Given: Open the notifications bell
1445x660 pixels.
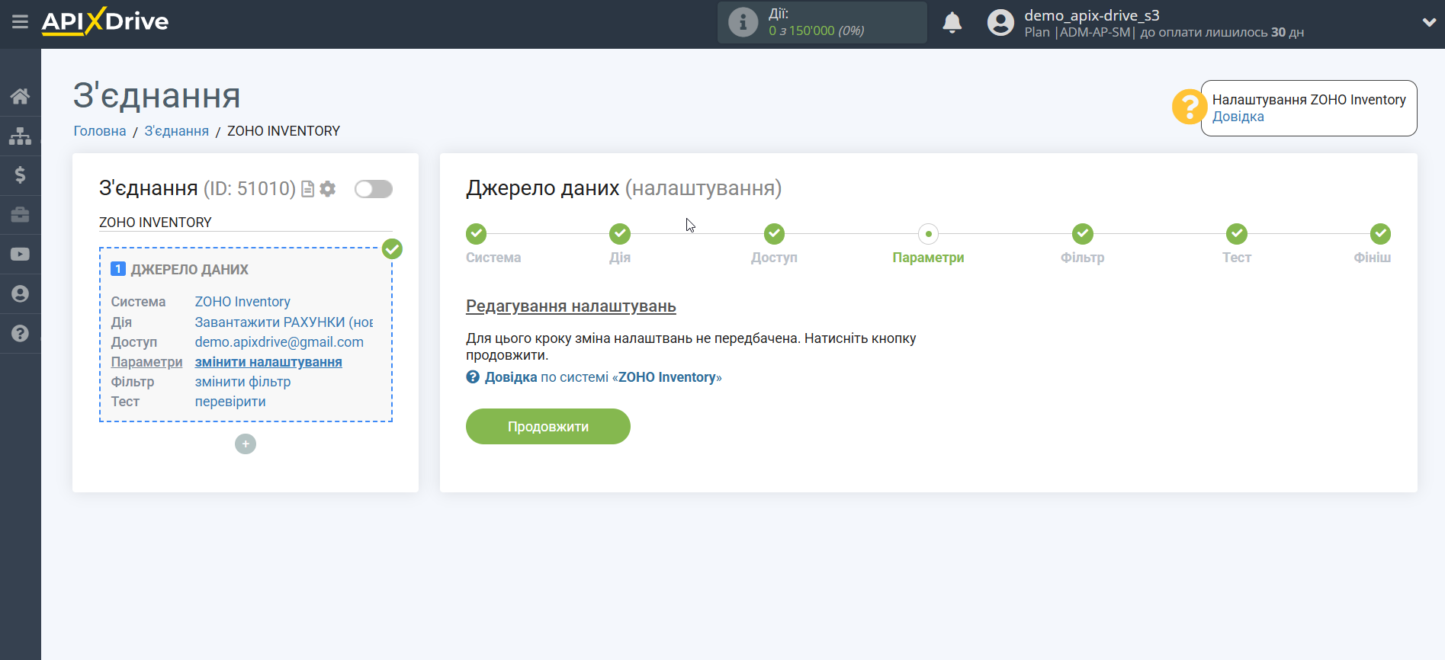Looking at the screenshot, I should point(952,23).
